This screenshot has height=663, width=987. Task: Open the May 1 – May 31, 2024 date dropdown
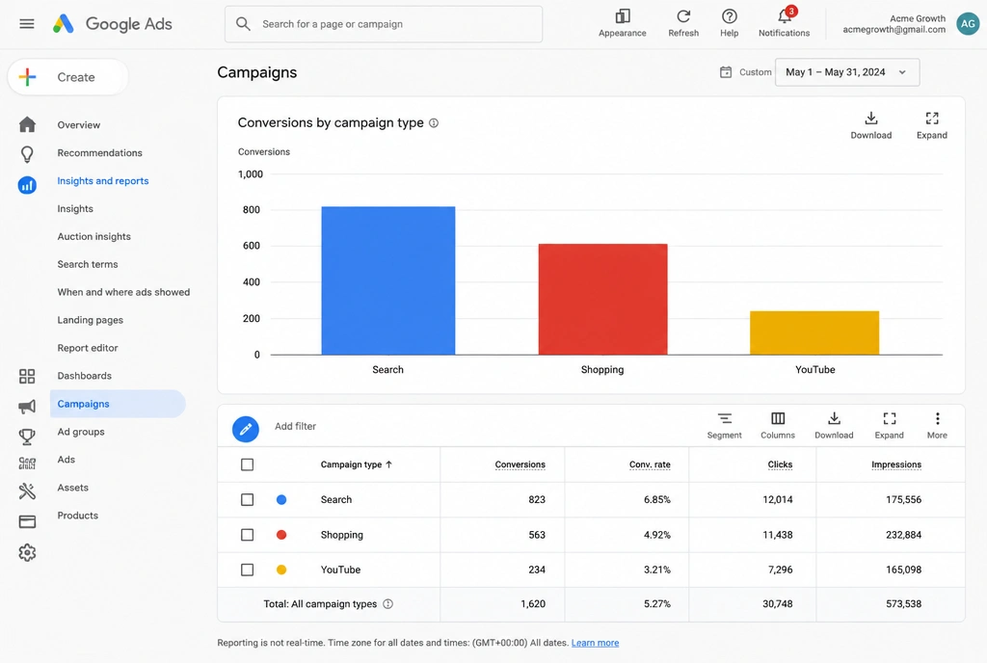[846, 72]
